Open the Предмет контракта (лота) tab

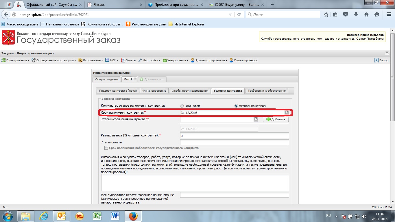(118, 90)
